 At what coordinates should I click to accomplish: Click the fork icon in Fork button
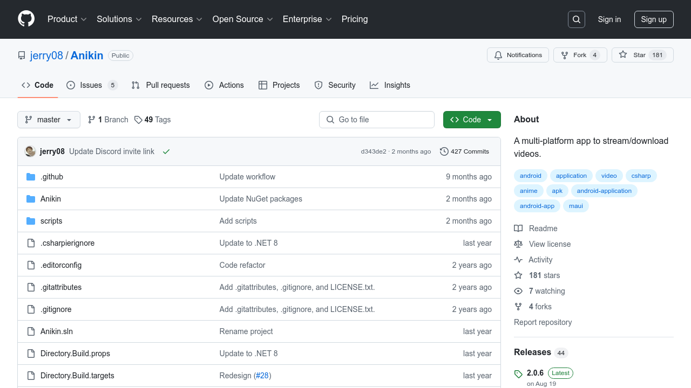coord(565,55)
